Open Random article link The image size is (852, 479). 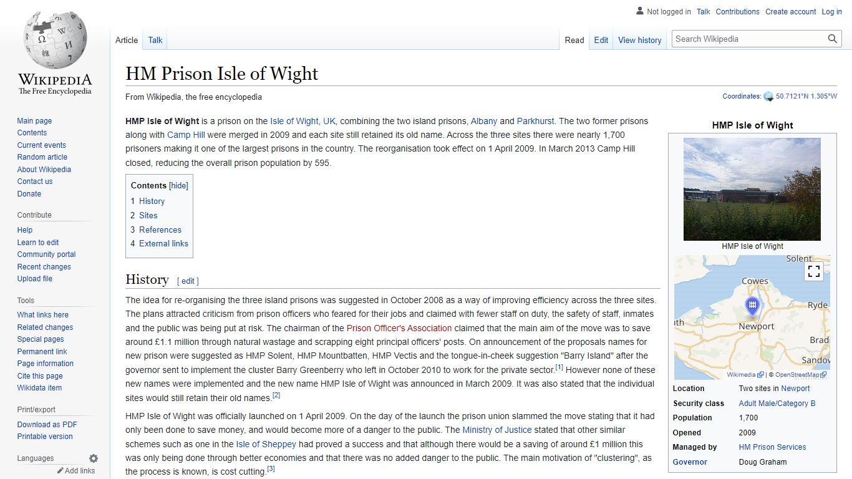[x=42, y=157]
